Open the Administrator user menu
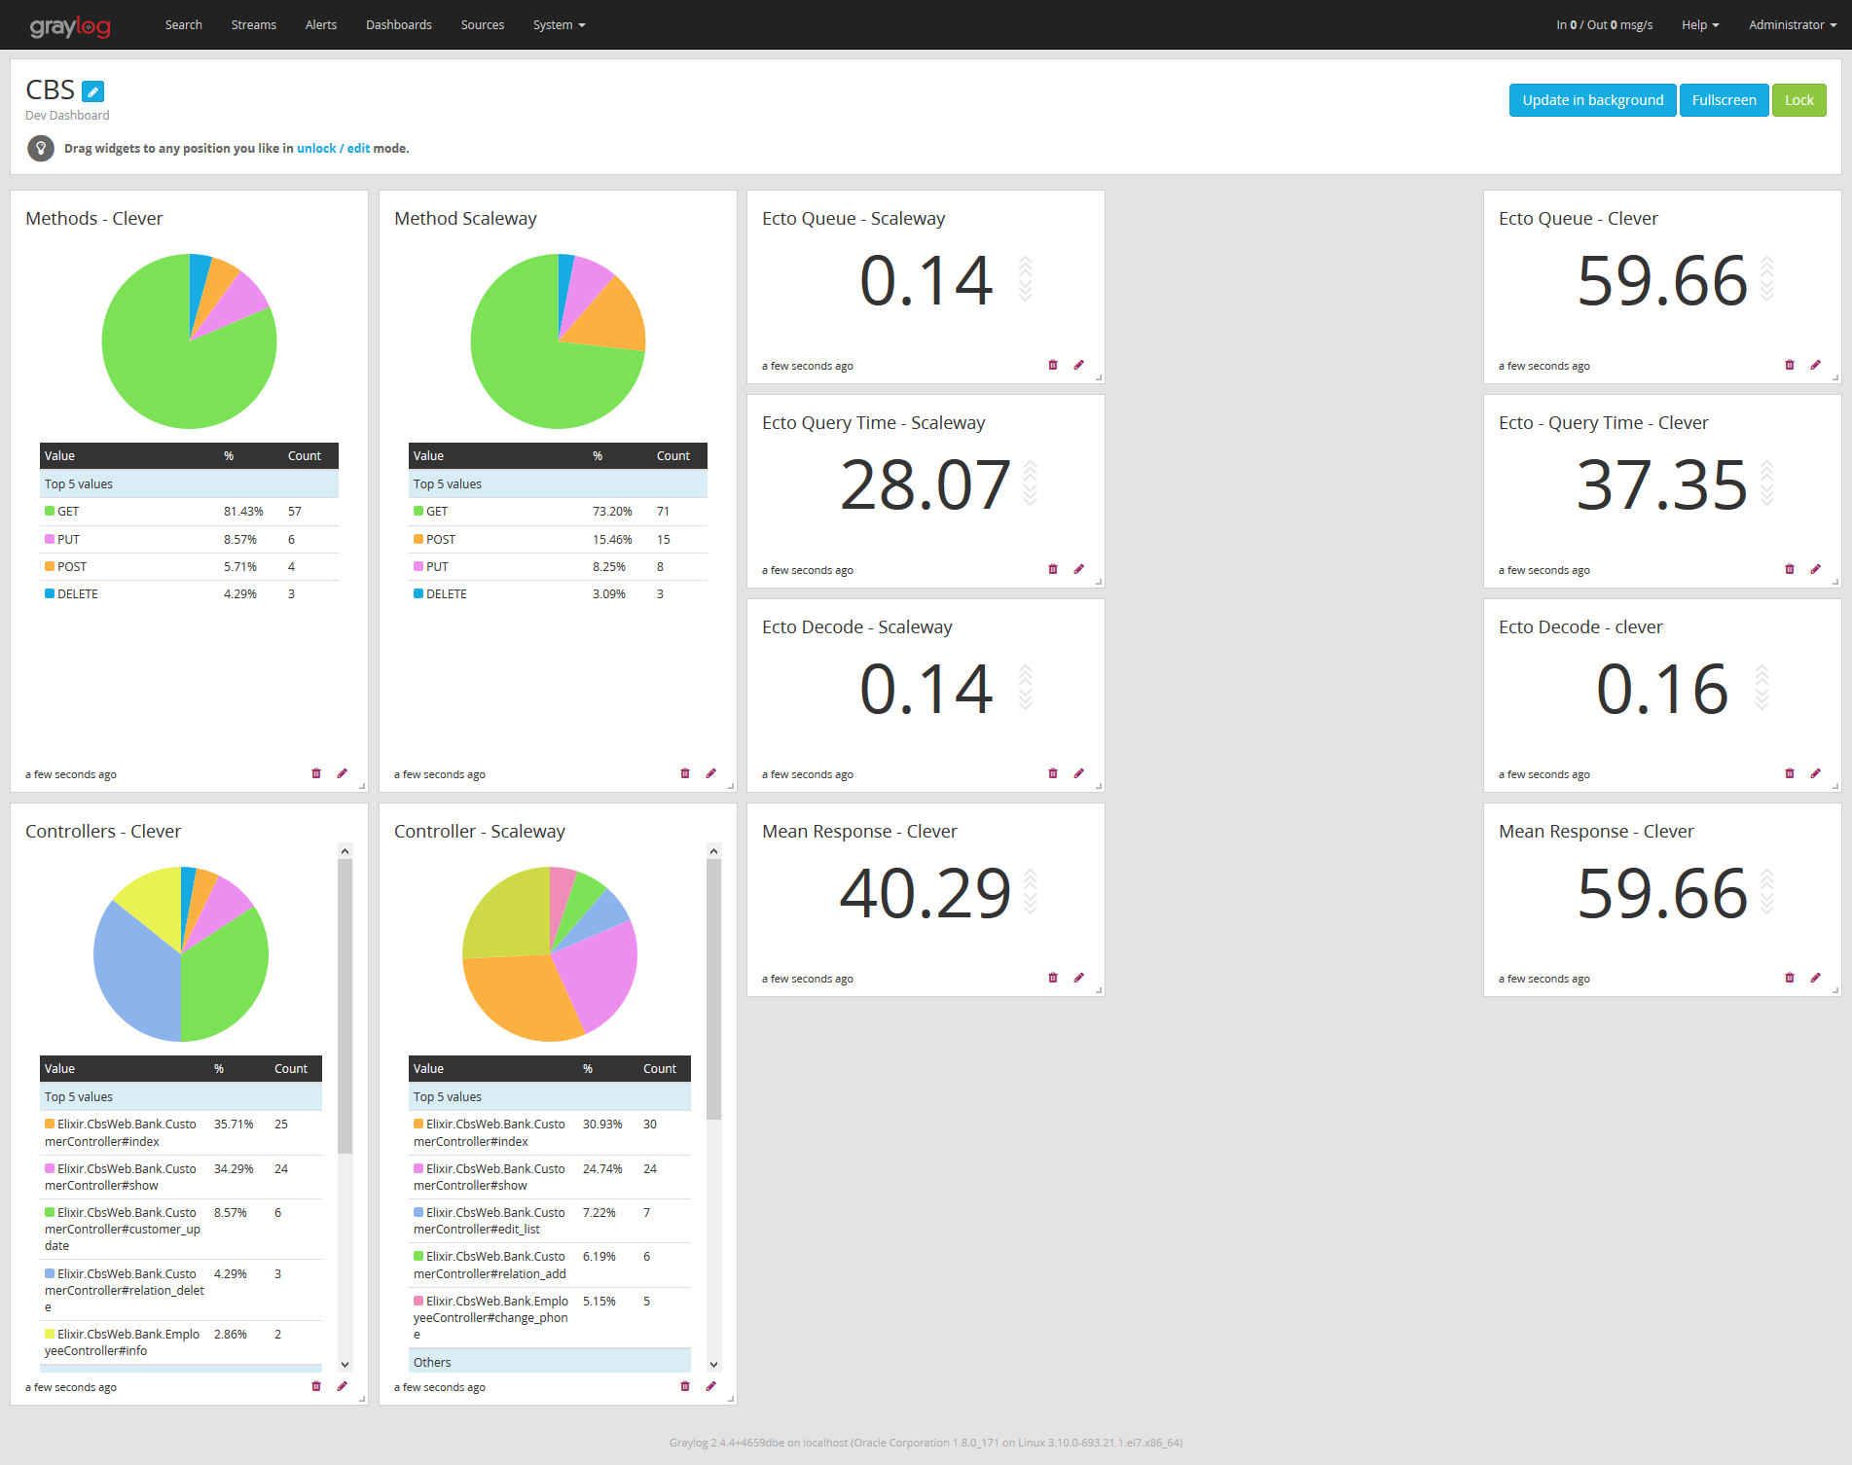Image resolution: width=1852 pixels, height=1465 pixels. pos(1792,25)
